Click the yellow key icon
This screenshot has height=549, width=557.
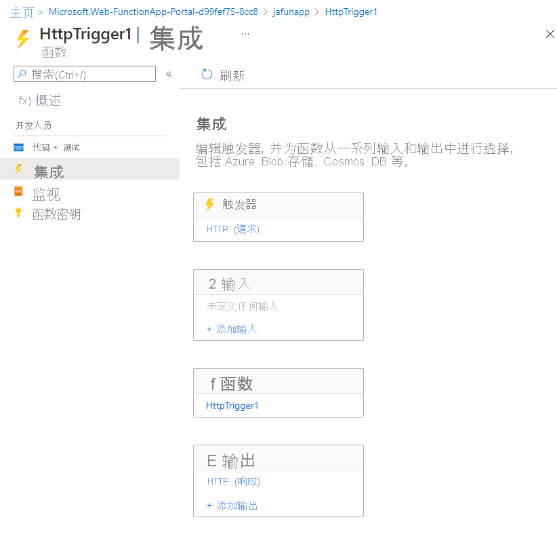pos(18,213)
